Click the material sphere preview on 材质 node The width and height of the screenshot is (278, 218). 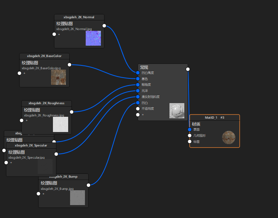[228, 137]
